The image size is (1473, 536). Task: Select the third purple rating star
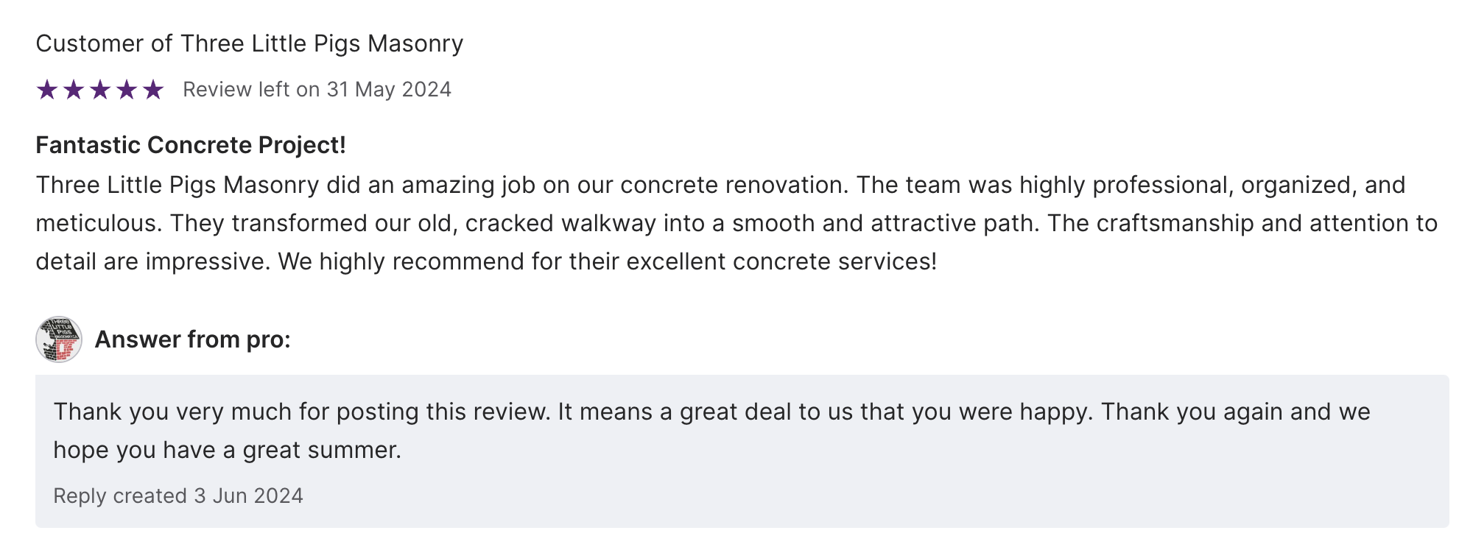pyautogui.click(x=100, y=90)
